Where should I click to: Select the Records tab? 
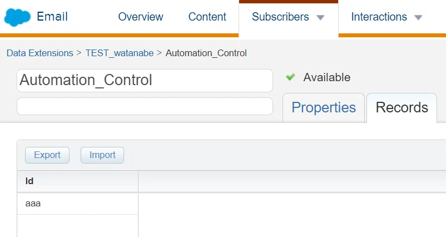click(x=402, y=108)
